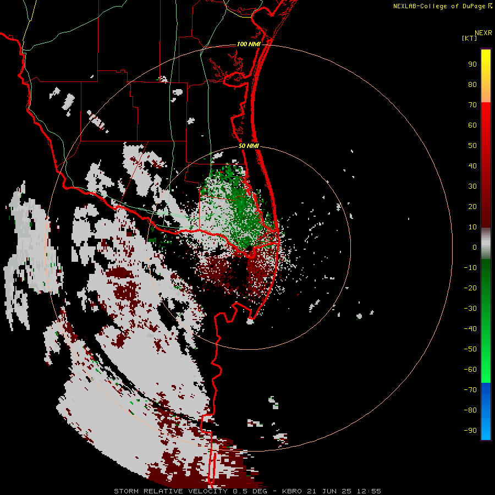The image size is (495, 495).
Task: Click the -60 value on the velocity scale
Action: (x=470, y=370)
